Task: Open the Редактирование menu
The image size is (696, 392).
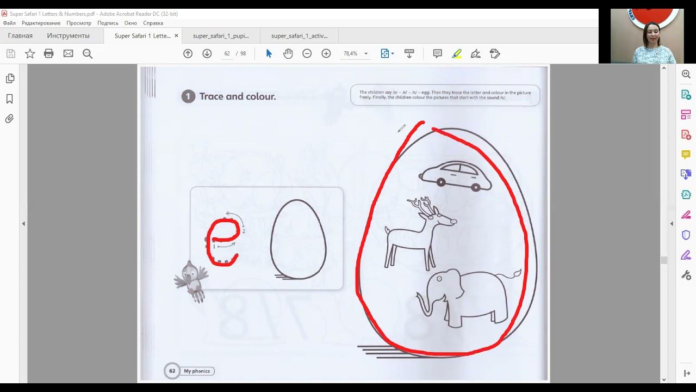Action: (41, 23)
